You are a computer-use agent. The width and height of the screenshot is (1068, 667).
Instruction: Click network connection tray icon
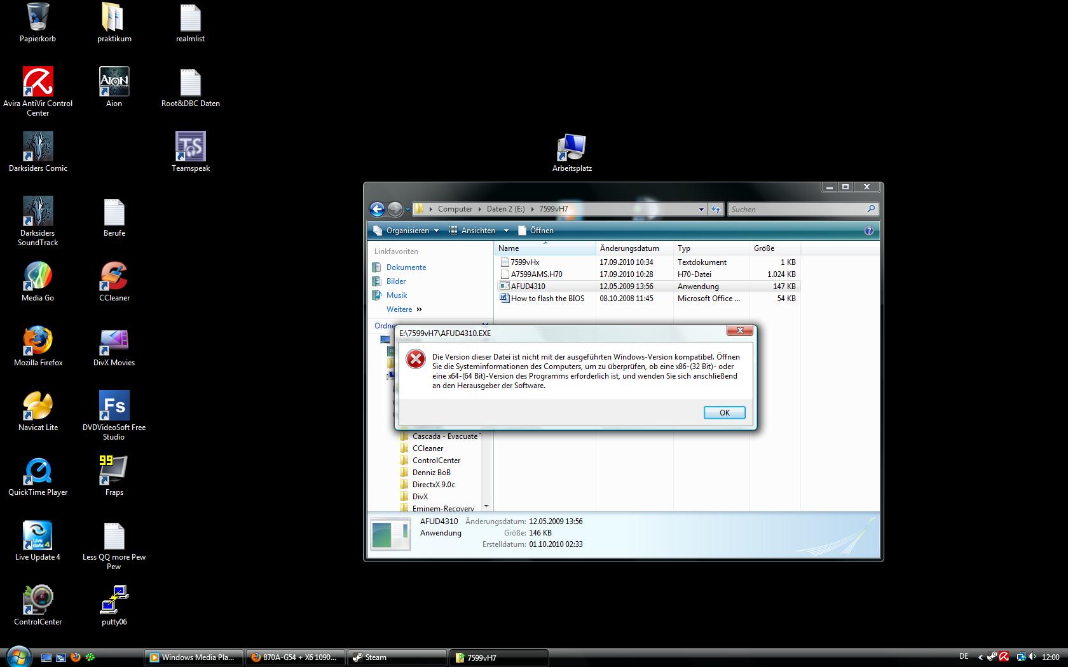pos(1021,657)
